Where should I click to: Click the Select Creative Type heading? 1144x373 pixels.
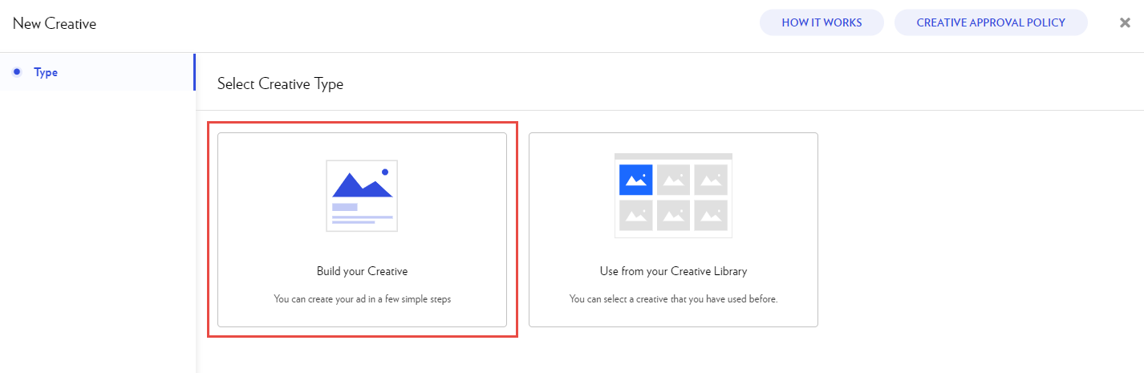(280, 83)
